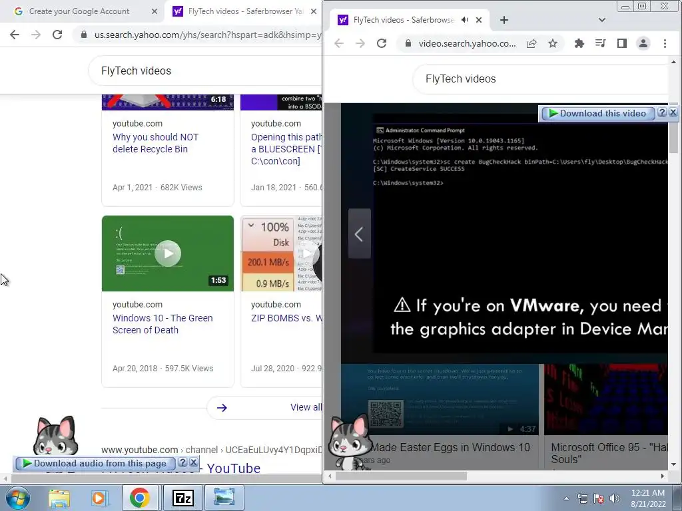Viewport: 682px width, 511px height.
Task: Open the Extensions puzzle icon
Action: pyautogui.click(x=579, y=43)
